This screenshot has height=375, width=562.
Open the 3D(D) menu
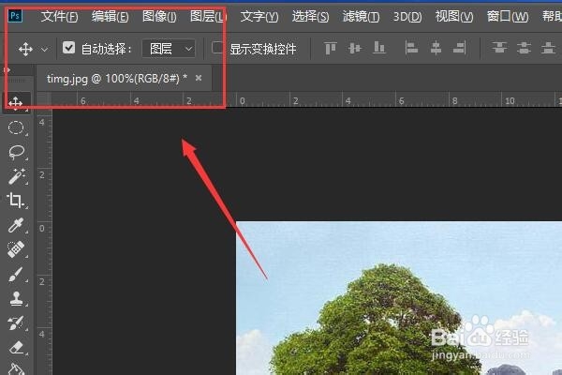407,17
